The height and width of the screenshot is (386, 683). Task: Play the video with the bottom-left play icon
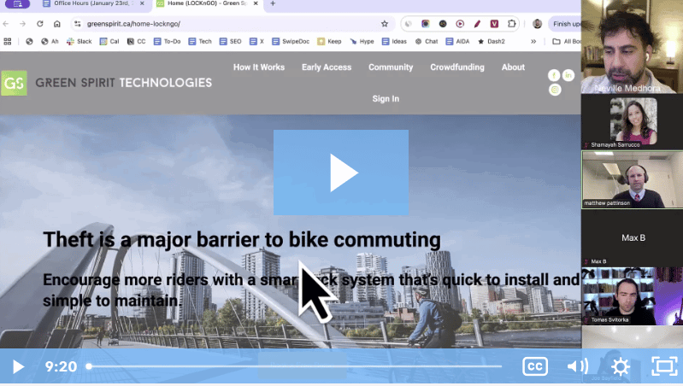coord(18,367)
